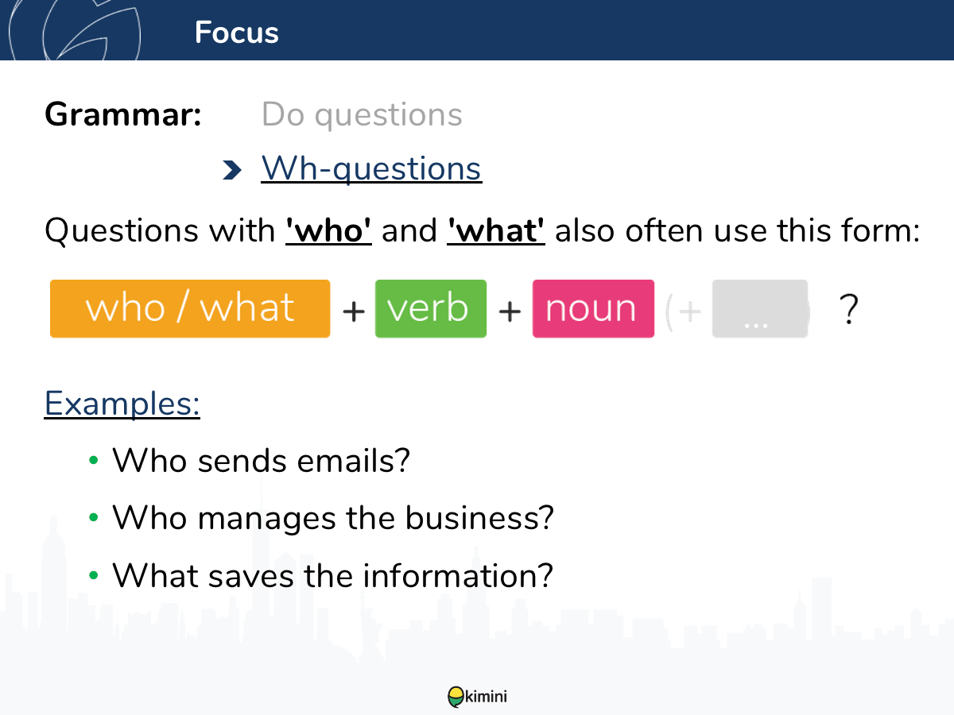The image size is (954, 715).
Task: Click the kimini logo icon at bottom
Action: point(456,697)
